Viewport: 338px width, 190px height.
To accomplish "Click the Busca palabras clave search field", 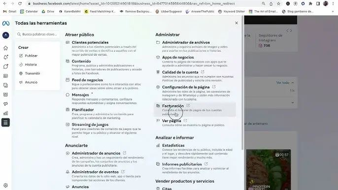I will pos(37,34).
